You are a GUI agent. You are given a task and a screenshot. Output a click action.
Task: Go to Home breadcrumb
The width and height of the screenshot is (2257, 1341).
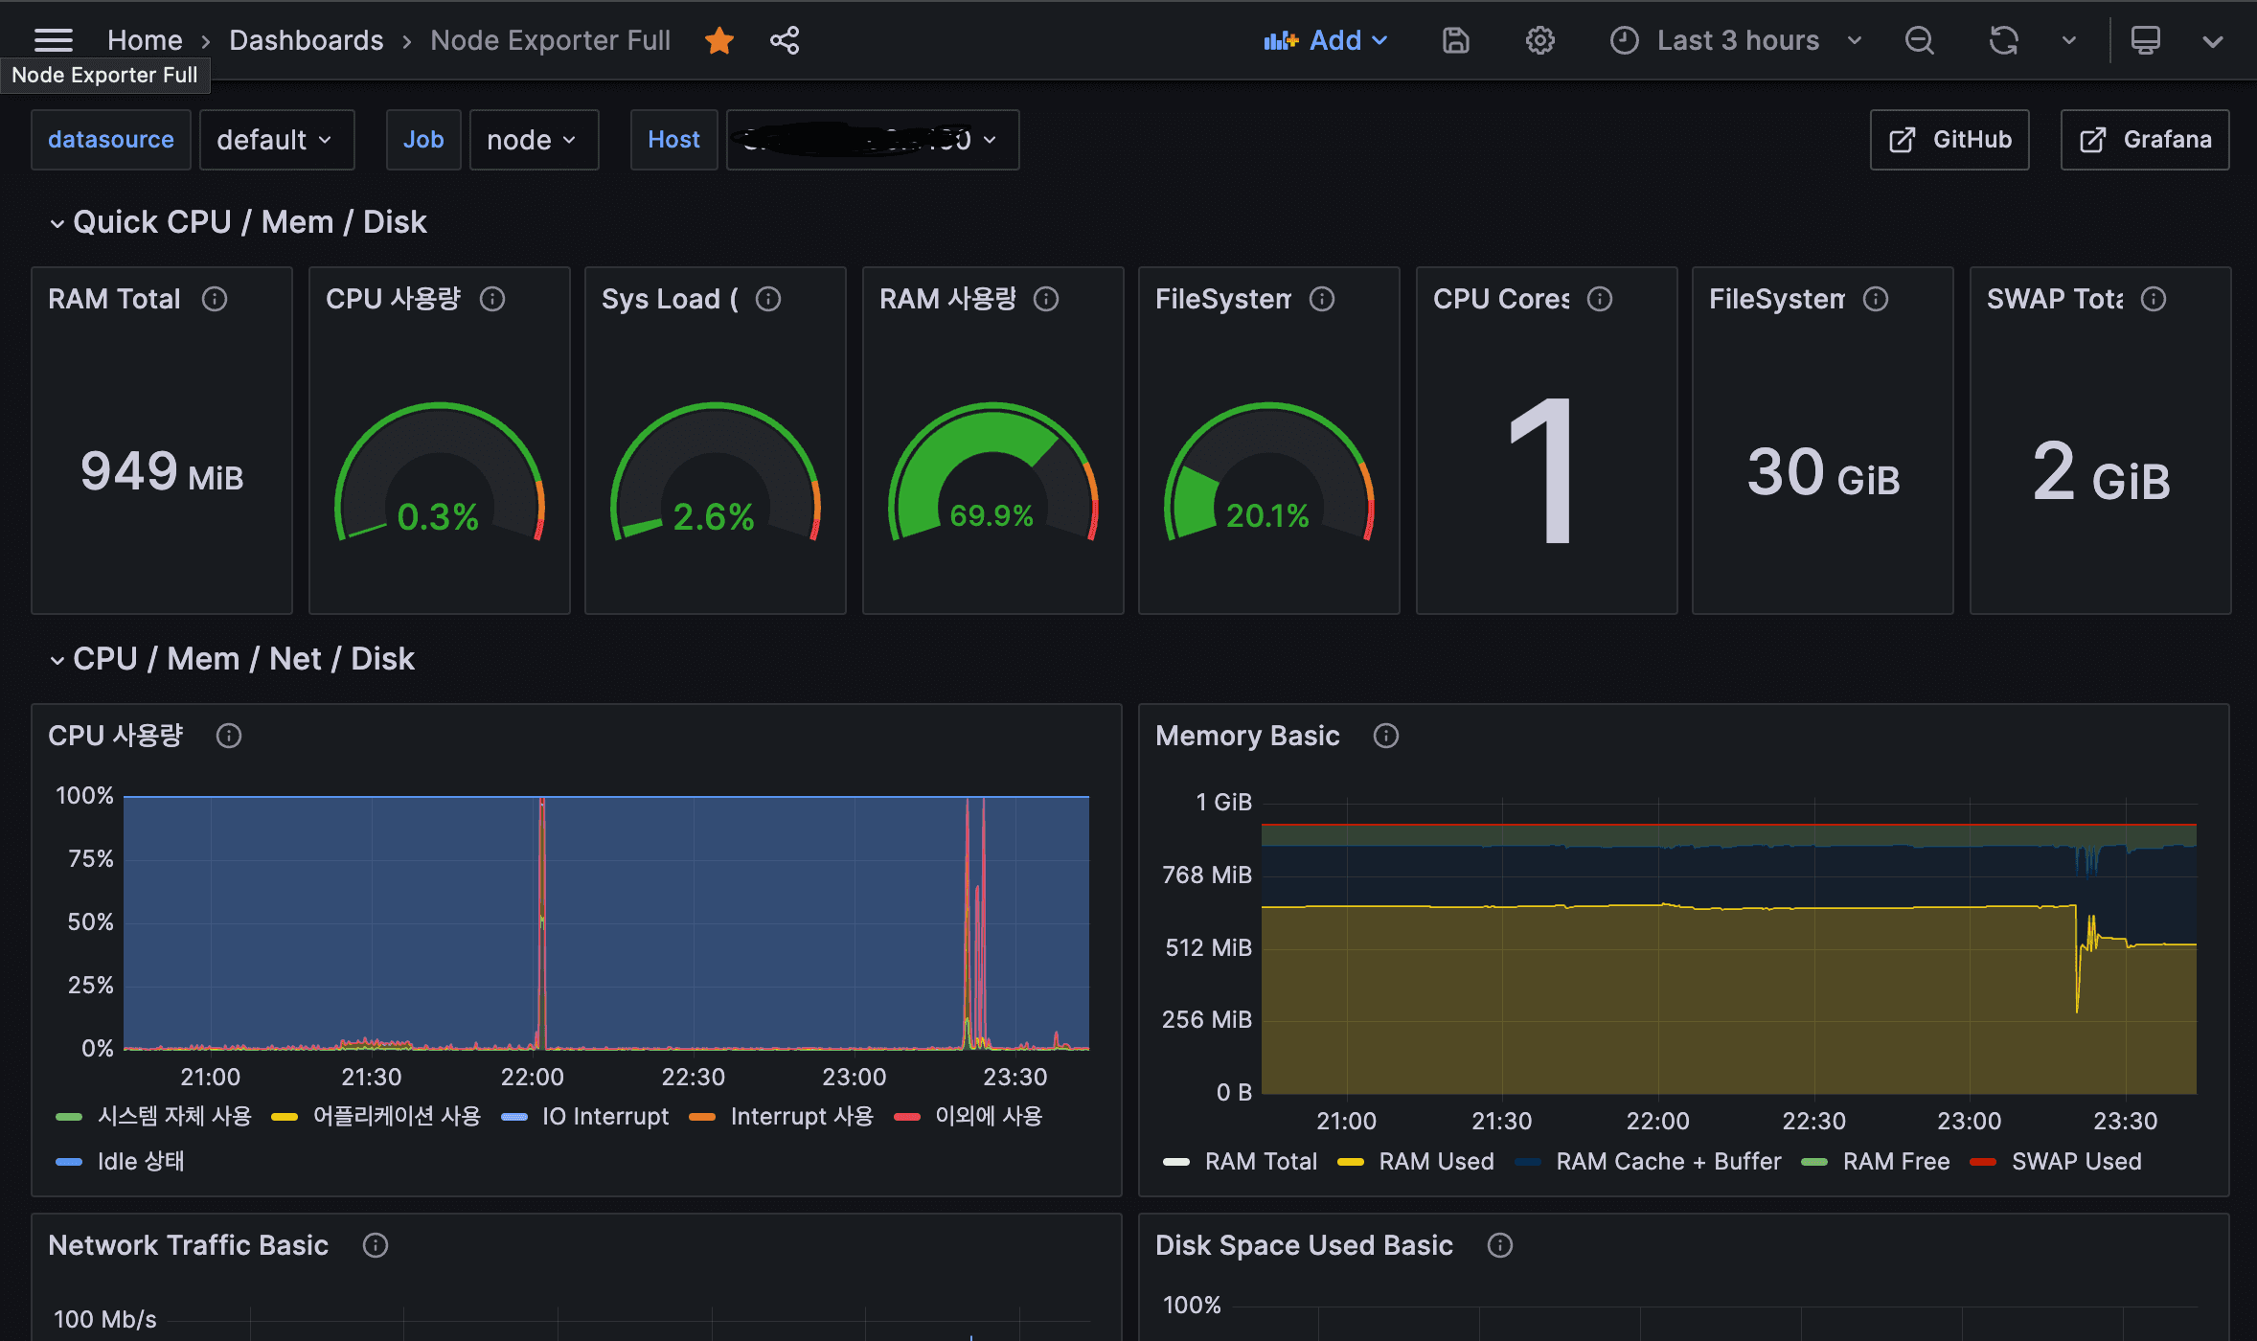(x=145, y=40)
